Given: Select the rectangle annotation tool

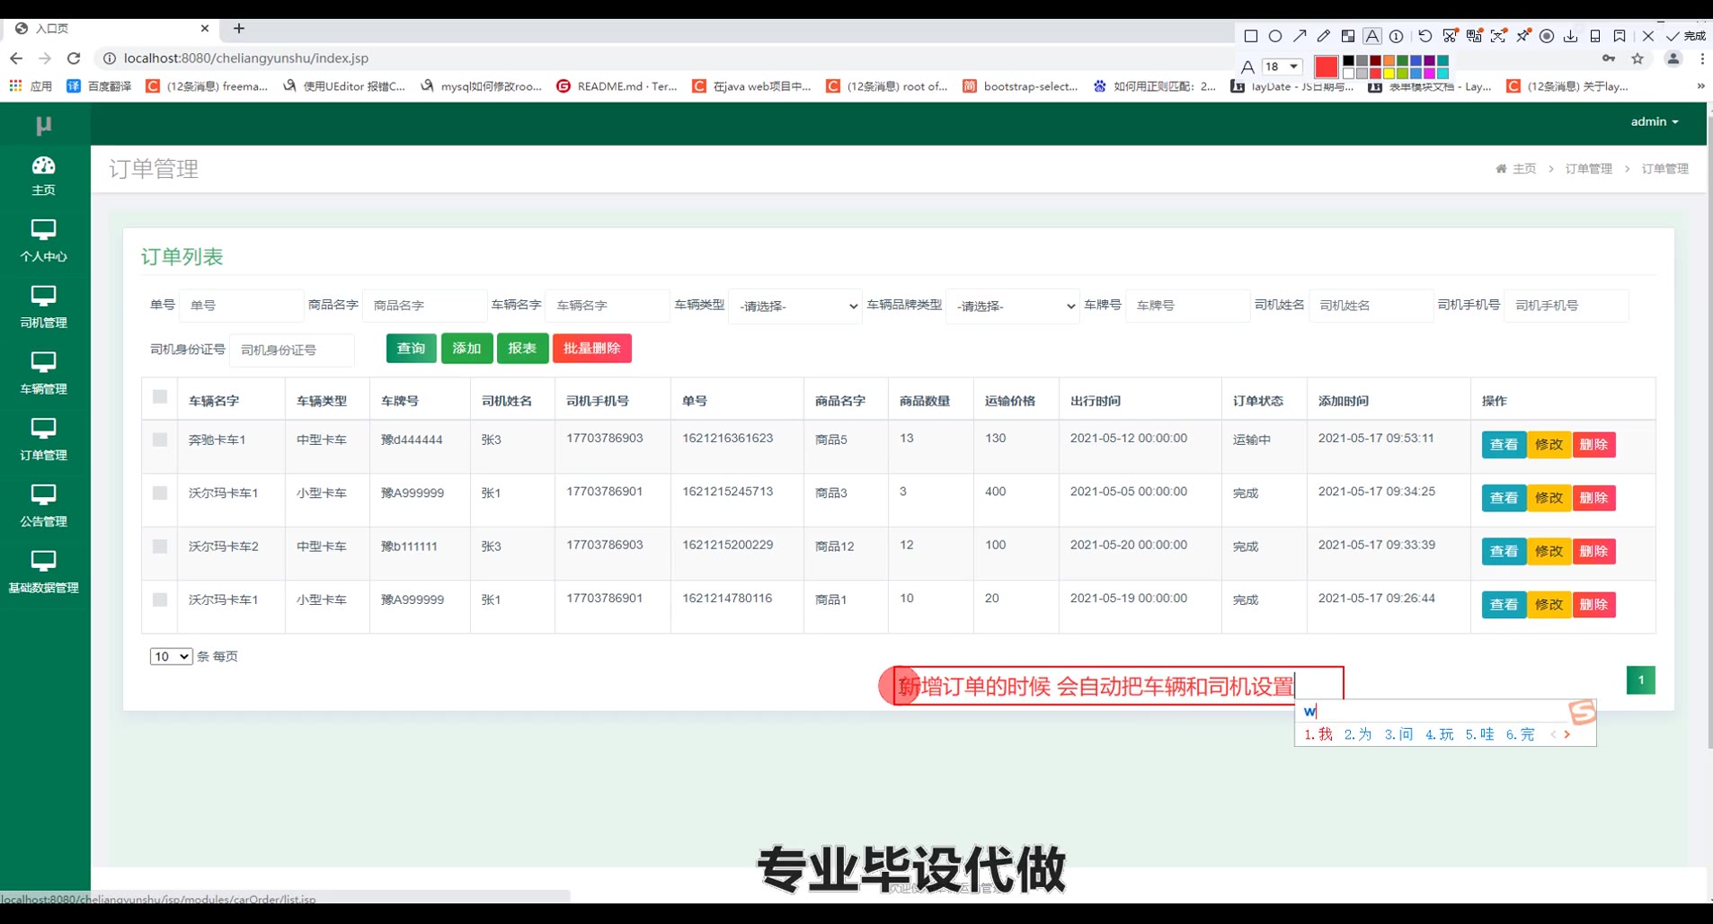Looking at the screenshot, I should coord(1250,36).
